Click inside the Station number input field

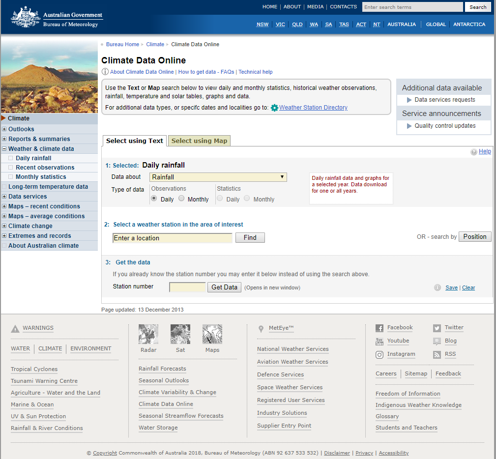187,287
